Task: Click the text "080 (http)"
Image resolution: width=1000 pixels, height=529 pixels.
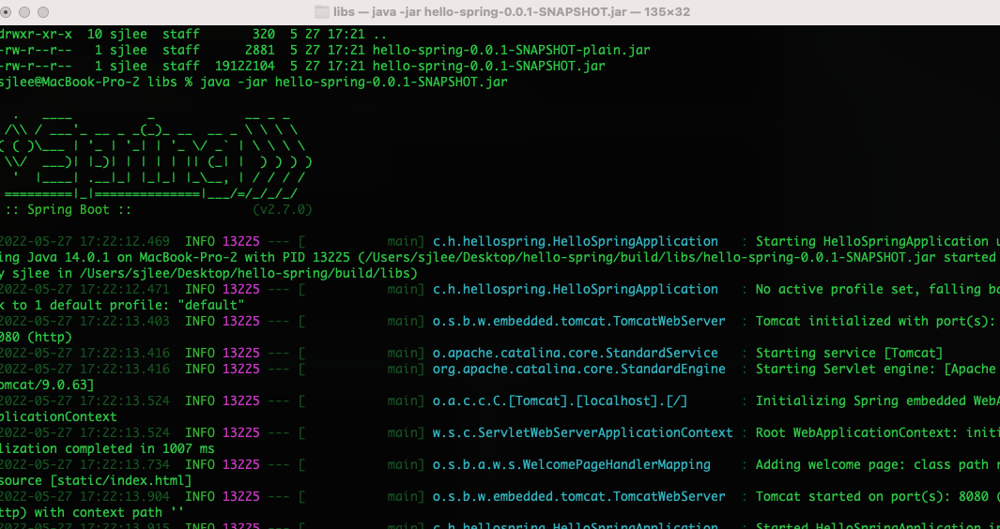Action: (x=36, y=337)
